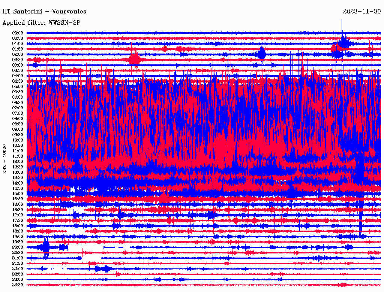This screenshot has height=292, width=384.
Task: Click the station title HT Santorini – Vourvoulos
Action: coord(44,12)
